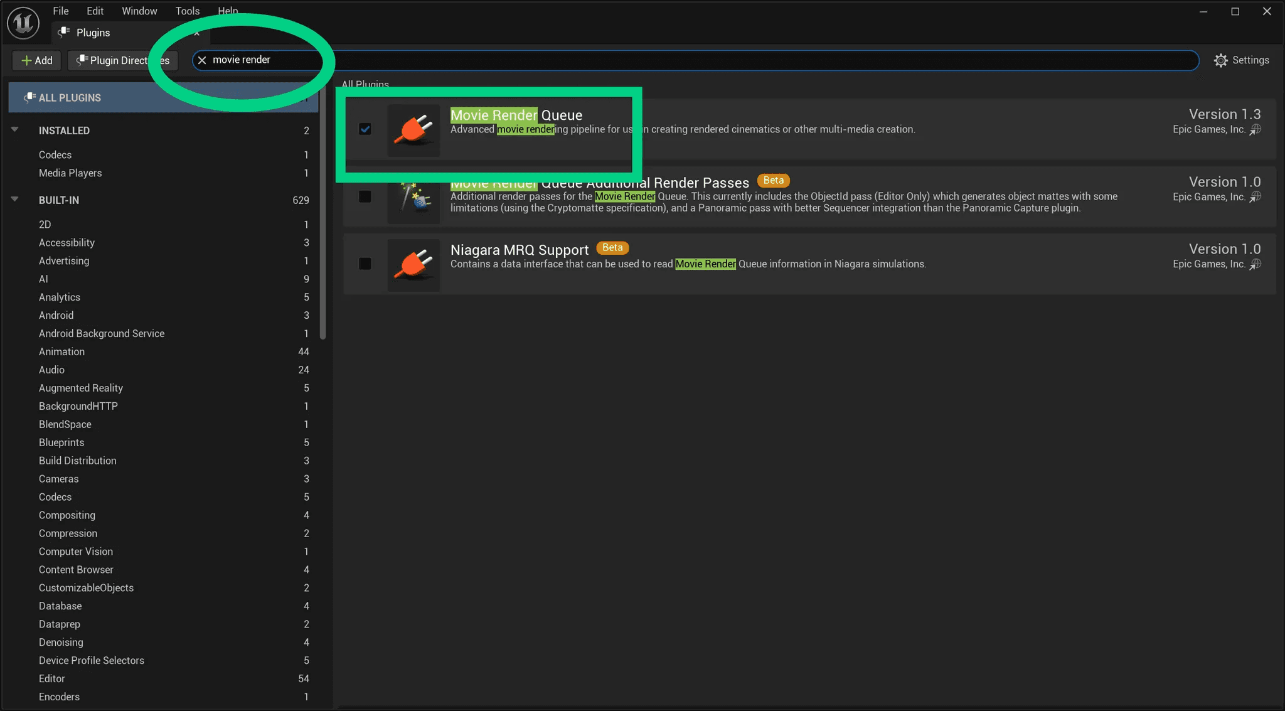The height and width of the screenshot is (711, 1285).
Task: Clear the plugin search with X icon
Action: point(202,60)
